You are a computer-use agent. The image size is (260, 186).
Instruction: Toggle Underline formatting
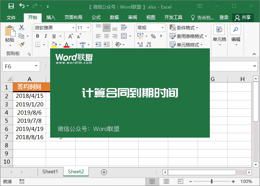point(54,36)
